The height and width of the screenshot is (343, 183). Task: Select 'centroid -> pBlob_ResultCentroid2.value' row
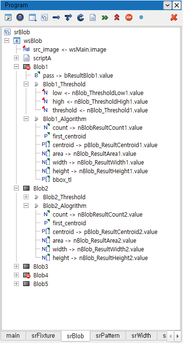(105, 232)
